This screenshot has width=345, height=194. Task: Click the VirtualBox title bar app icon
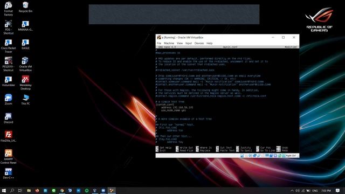(x=159, y=37)
